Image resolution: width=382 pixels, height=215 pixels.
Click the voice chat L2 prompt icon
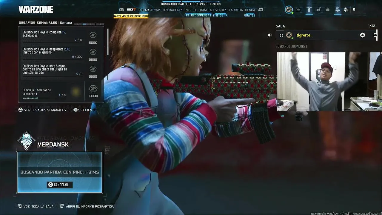pos(20,206)
